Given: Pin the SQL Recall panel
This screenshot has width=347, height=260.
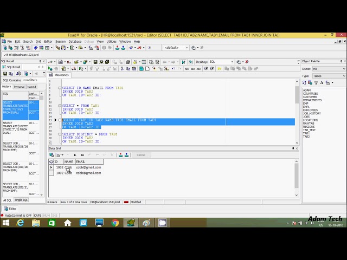Looking at the screenshot, I should [x=40, y=61].
